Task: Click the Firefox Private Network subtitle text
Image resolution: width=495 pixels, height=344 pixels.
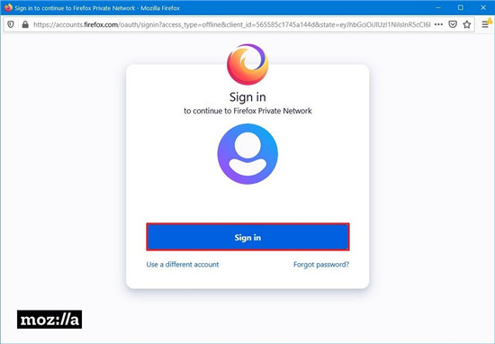Action: tap(247, 111)
